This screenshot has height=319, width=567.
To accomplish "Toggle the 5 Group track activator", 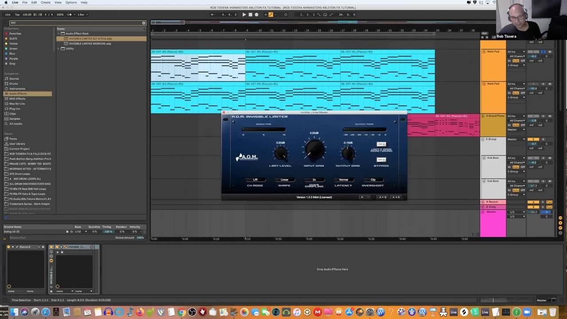I will (x=533, y=140).
